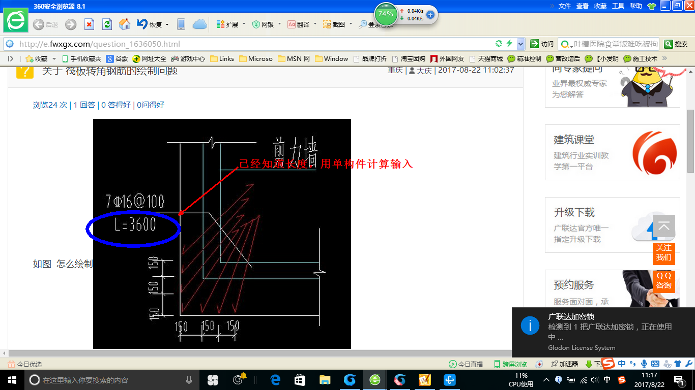695x390 pixels.
Task: Click the 访问 go button
Action: 542,44
